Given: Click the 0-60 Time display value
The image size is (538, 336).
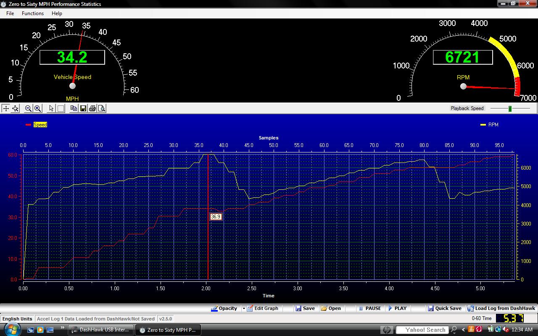Looking at the screenshot, I should click(509, 318).
